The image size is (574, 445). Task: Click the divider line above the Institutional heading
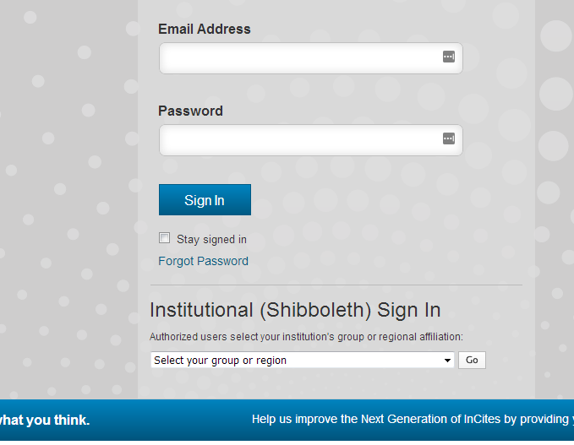tap(336, 285)
